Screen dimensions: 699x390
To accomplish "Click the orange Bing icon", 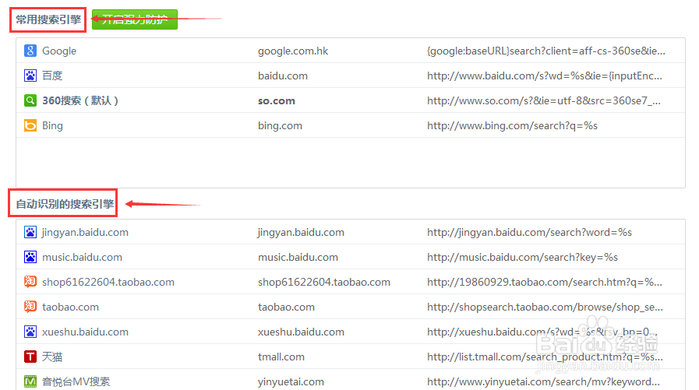I will click(x=30, y=125).
